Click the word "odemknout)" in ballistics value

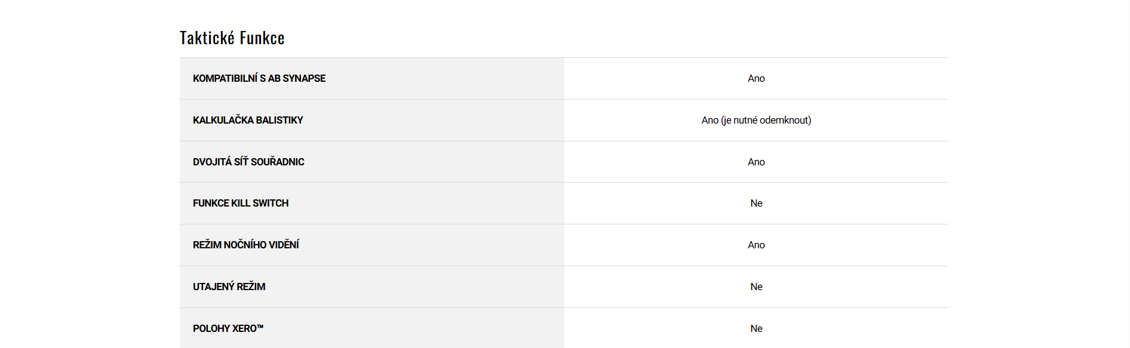[x=785, y=120]
